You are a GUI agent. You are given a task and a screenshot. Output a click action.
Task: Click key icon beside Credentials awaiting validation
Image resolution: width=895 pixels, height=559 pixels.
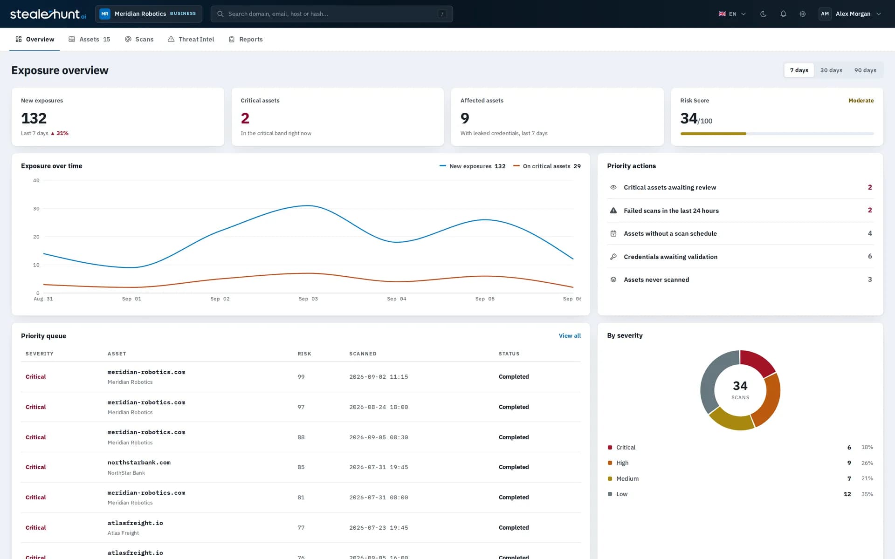click(613, 257)
